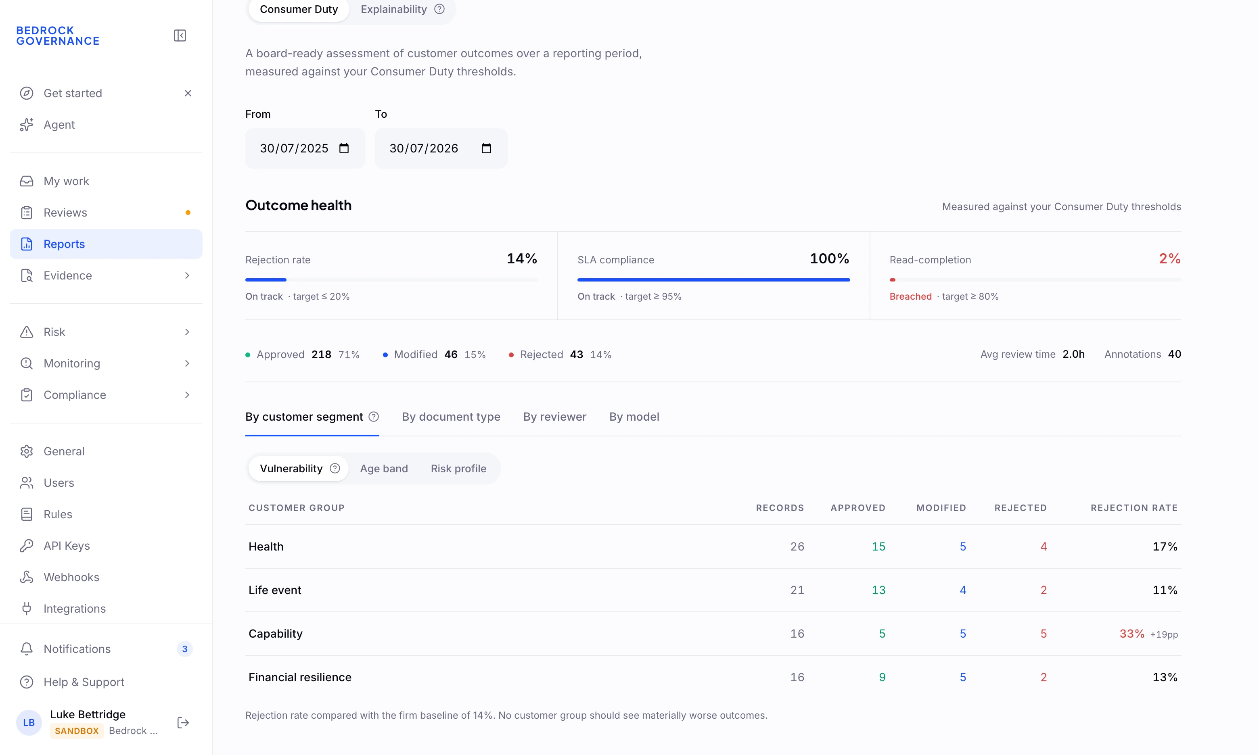Click the Webhooks sidebar icon

[27, 577]
